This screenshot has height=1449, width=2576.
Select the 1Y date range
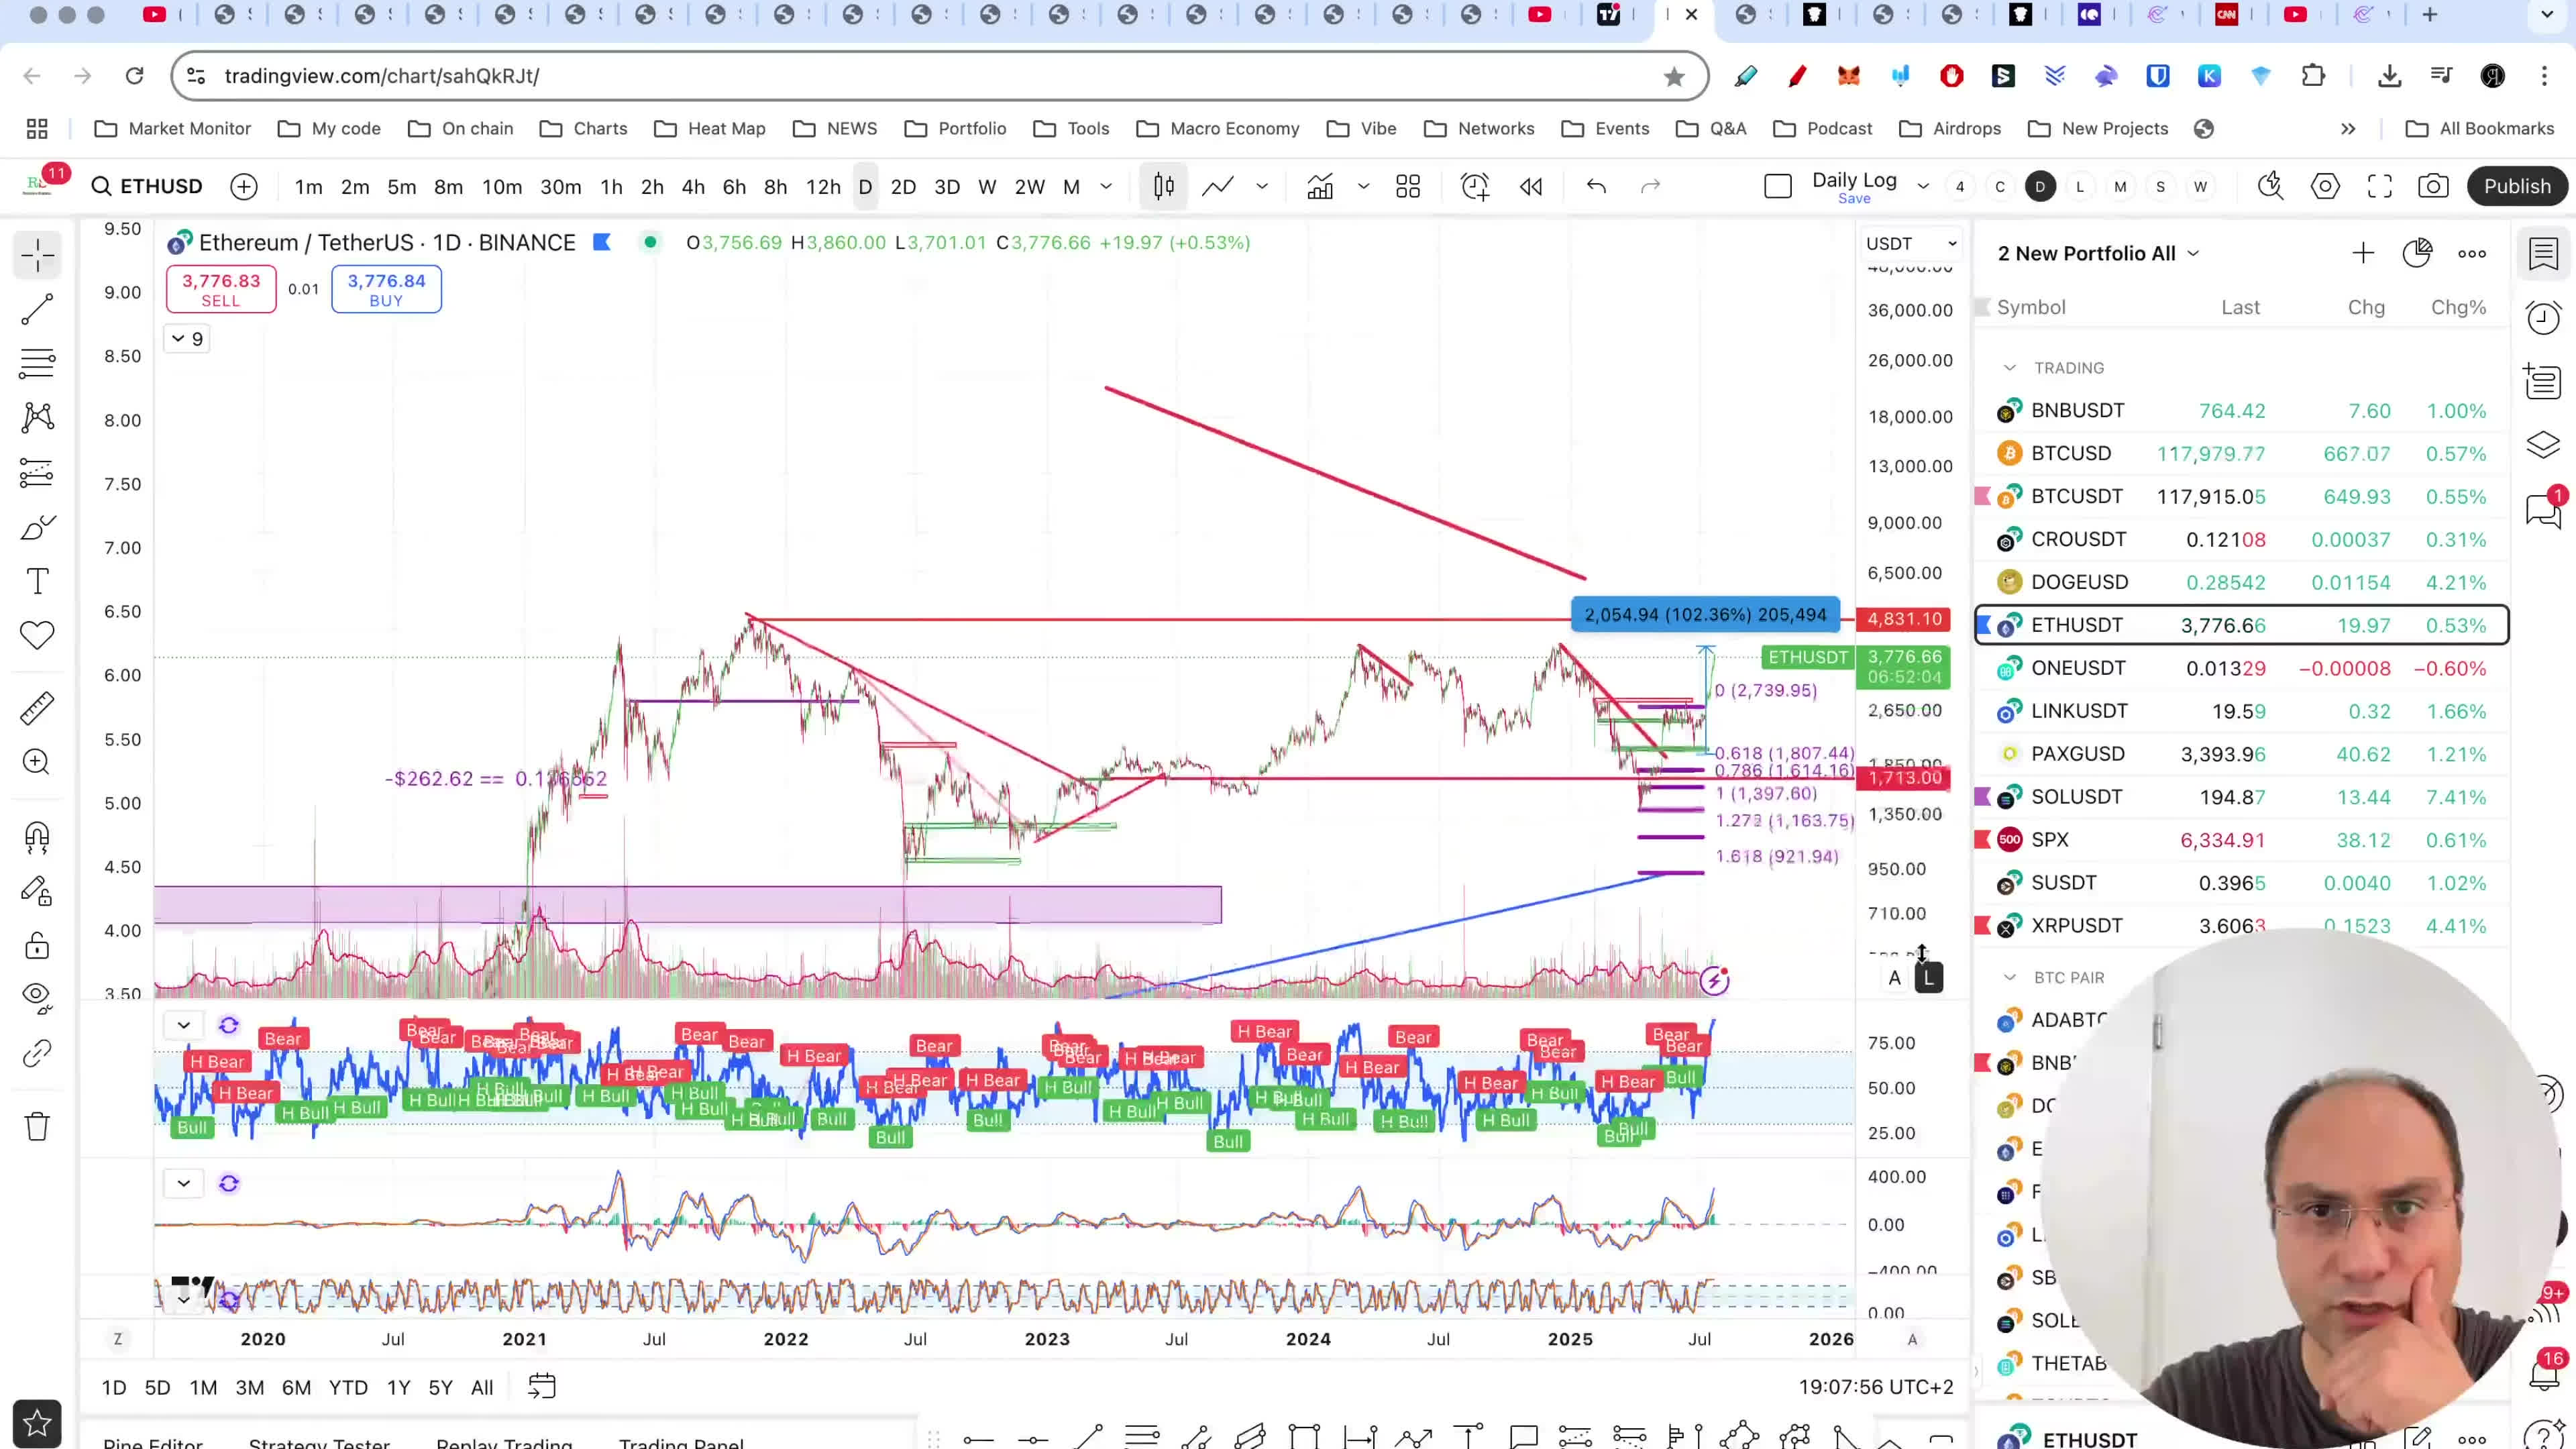click(x=398, y=1388)
